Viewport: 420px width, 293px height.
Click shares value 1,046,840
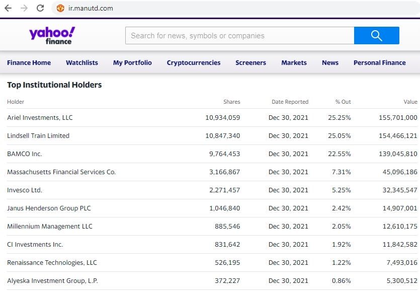point(224,208)
